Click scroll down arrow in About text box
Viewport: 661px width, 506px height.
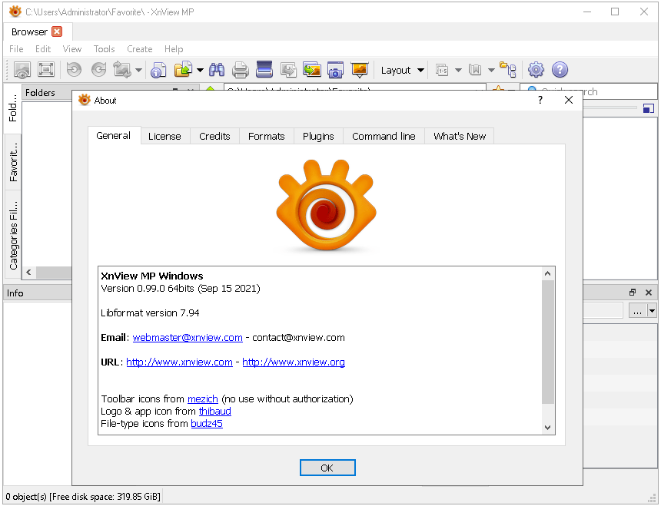pos(547,427)
